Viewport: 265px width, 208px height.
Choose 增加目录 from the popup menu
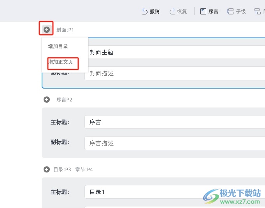(58, 46)
